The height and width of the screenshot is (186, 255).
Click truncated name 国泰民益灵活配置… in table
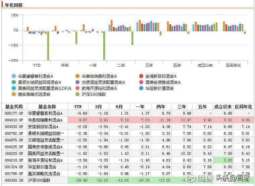coord(46,153)
